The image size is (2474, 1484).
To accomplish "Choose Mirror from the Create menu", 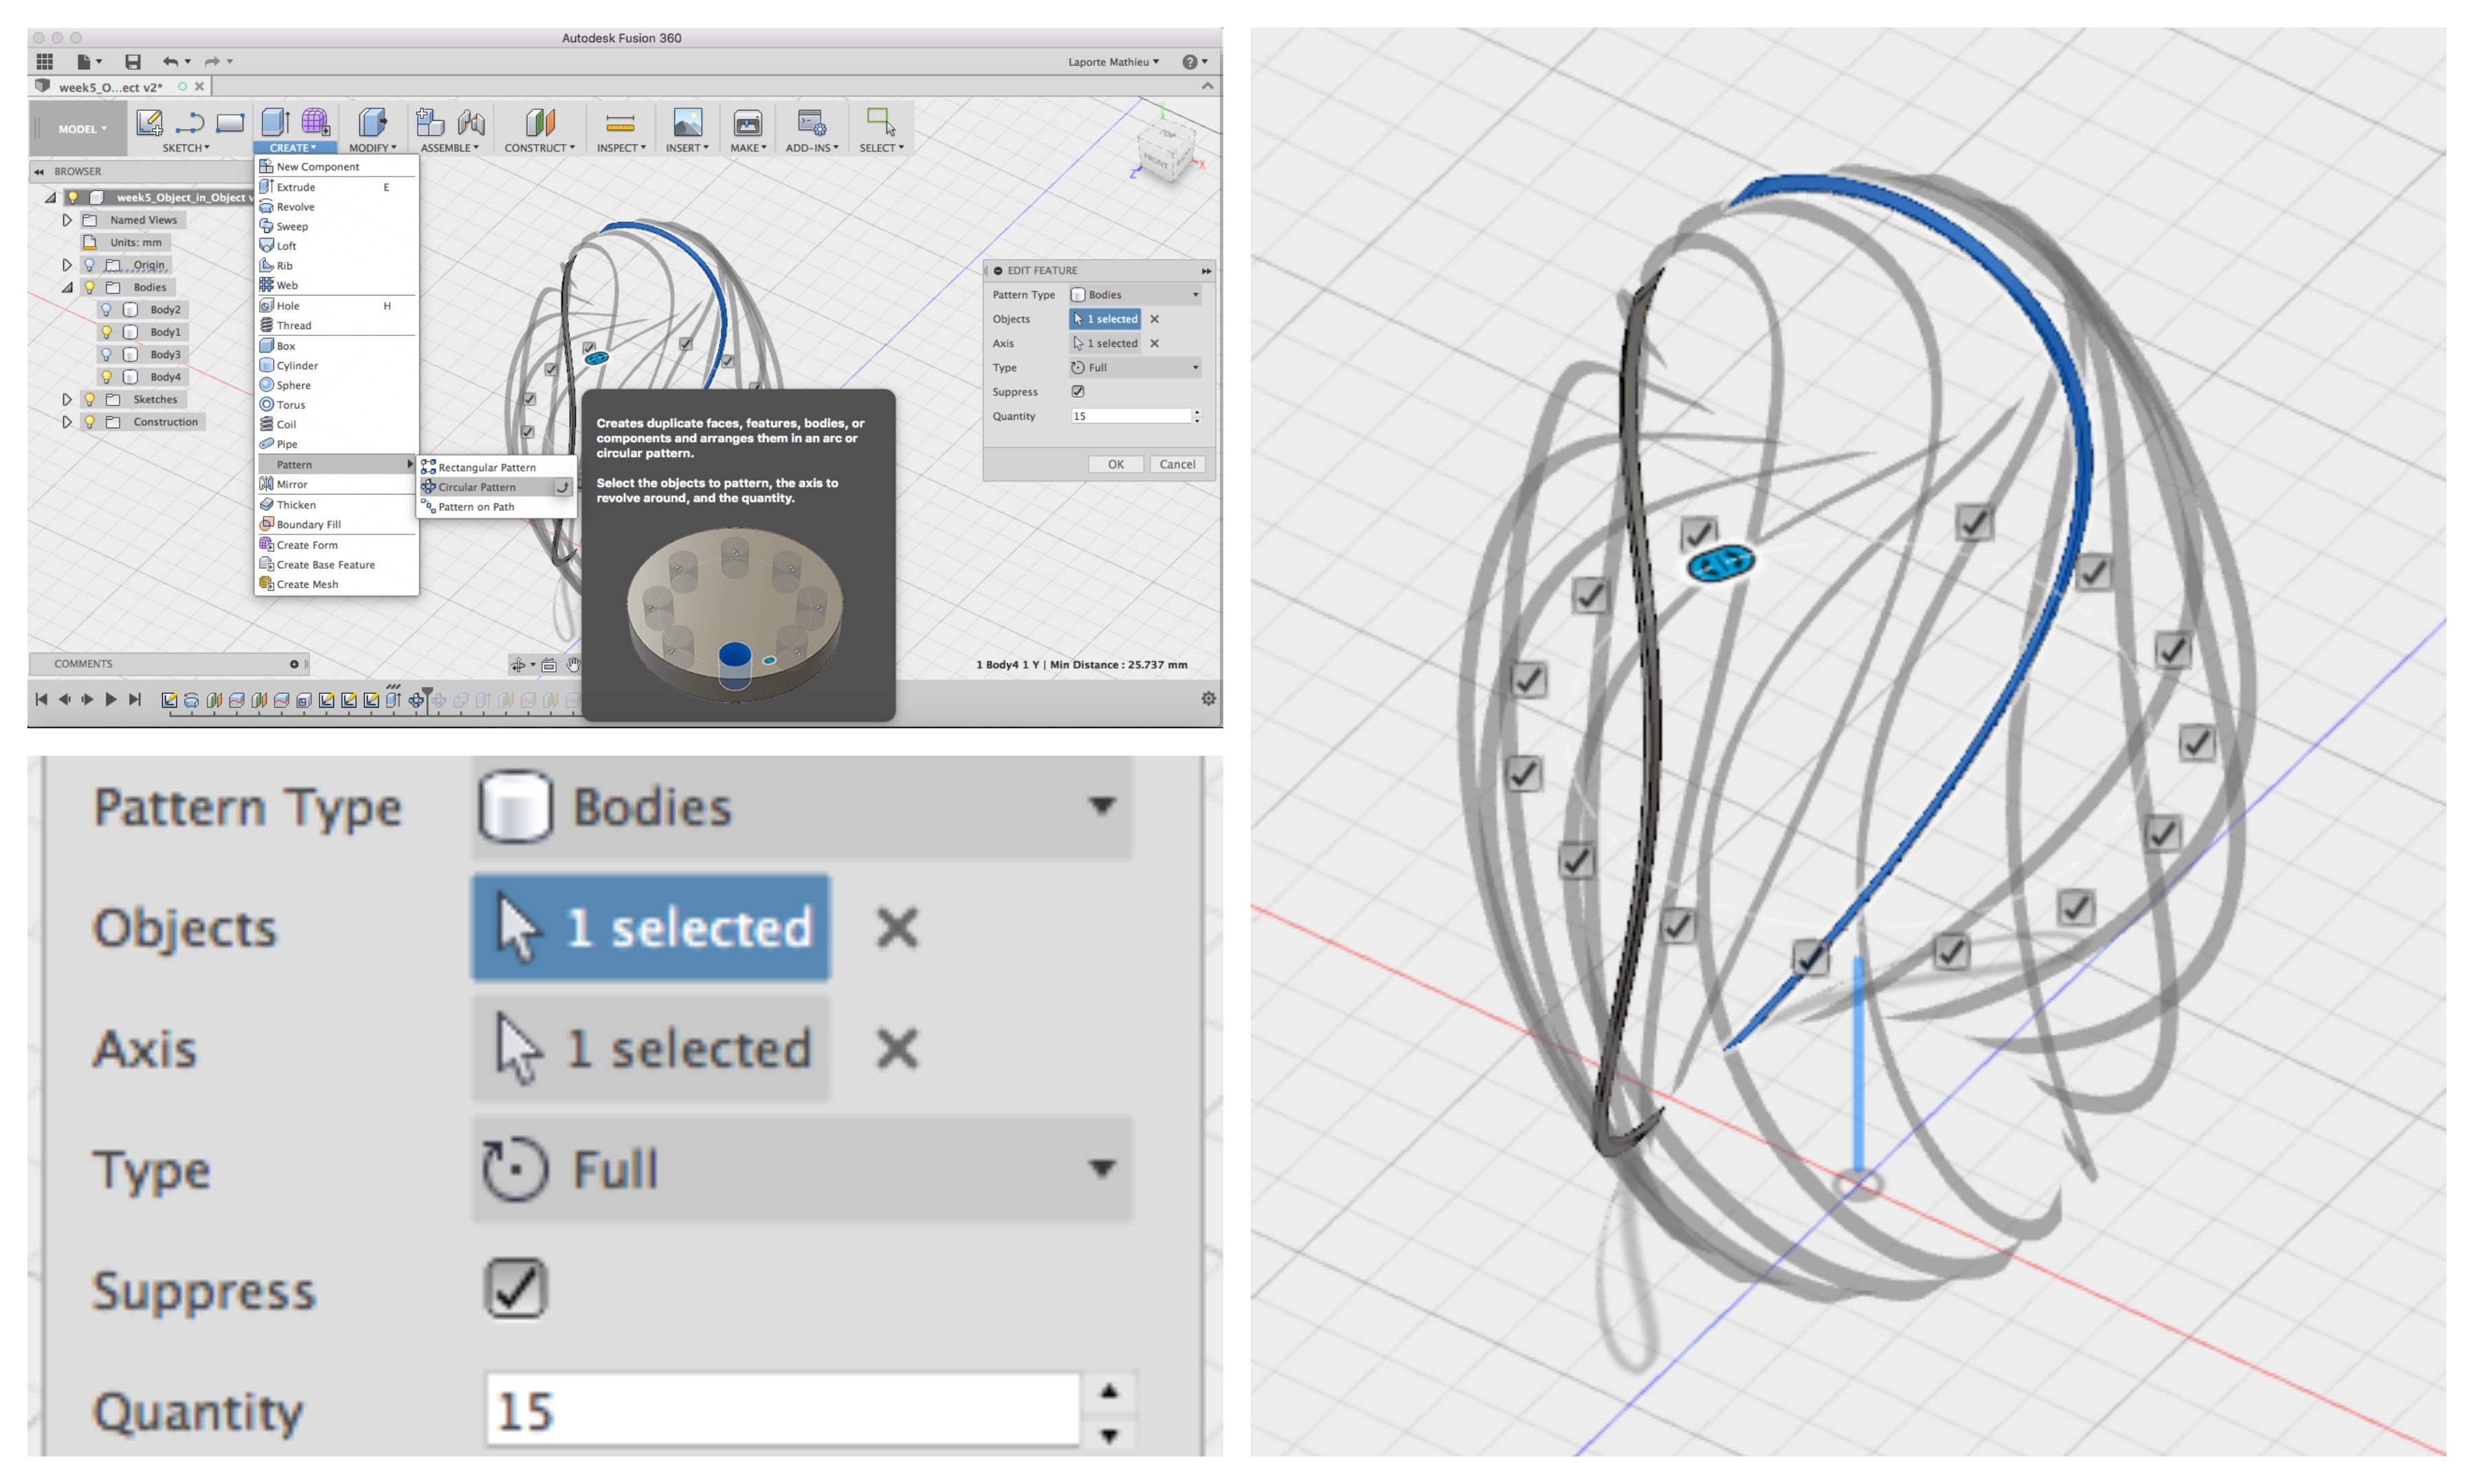I will click(337, 484).
